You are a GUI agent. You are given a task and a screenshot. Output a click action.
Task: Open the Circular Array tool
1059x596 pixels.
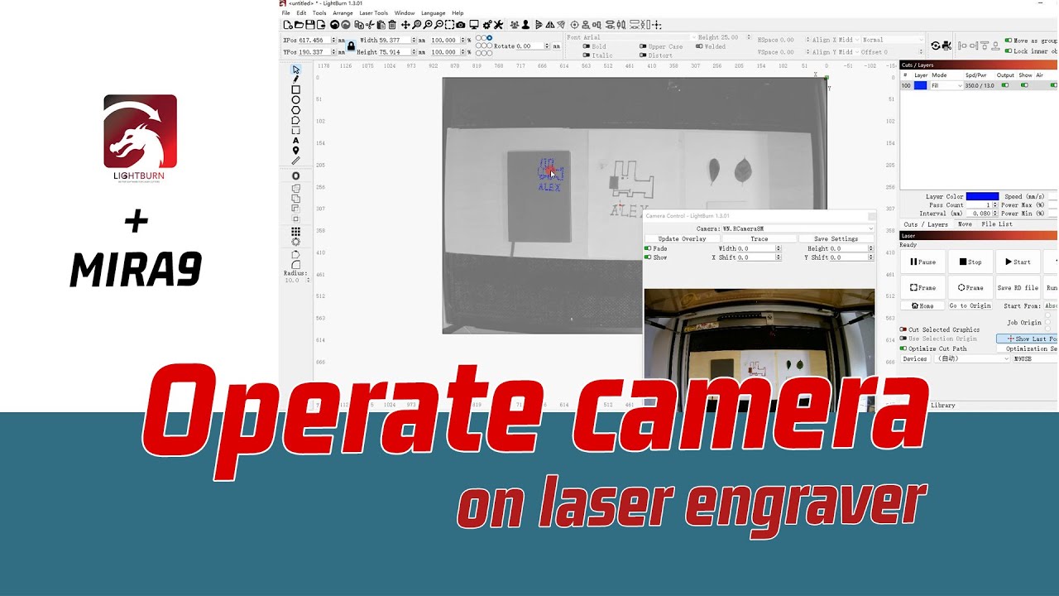pos(295,242)
